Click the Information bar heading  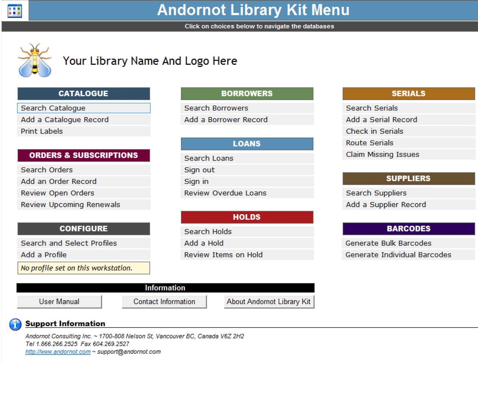[165, 288]
